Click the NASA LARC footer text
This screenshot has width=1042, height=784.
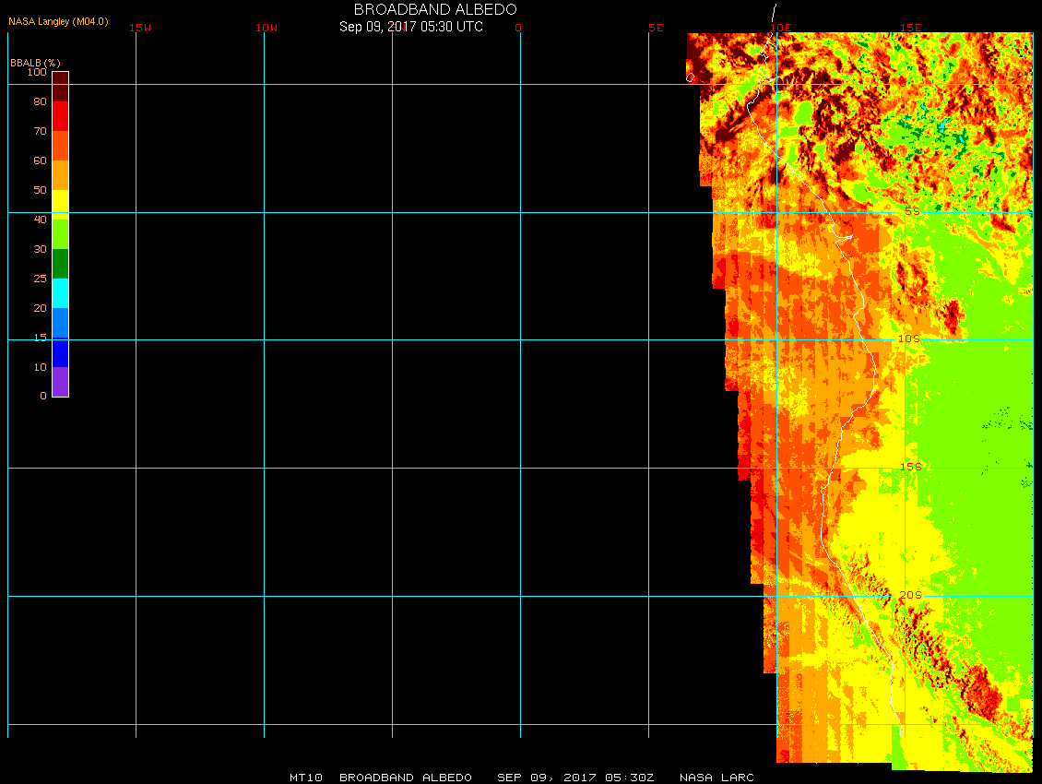coord(716,778)
